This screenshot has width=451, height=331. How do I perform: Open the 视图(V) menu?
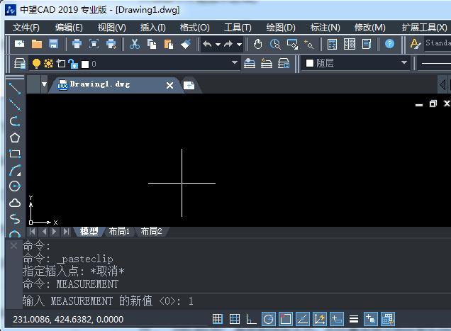point(111,28)
